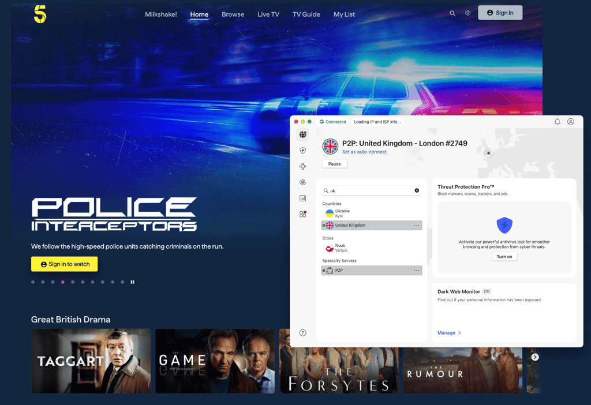Go to Browse in the navigation
This screenshot has width=591, height=405.
click(x=233, y=14)
